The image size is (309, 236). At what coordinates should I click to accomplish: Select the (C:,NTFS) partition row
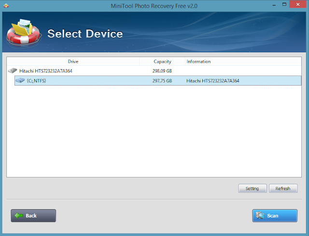coord(158,80)
